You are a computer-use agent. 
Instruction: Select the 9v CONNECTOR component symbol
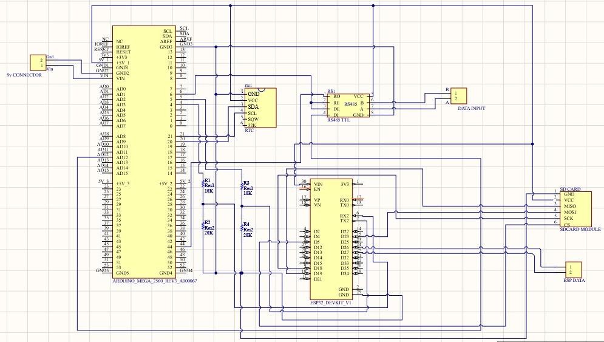[38, 63]
